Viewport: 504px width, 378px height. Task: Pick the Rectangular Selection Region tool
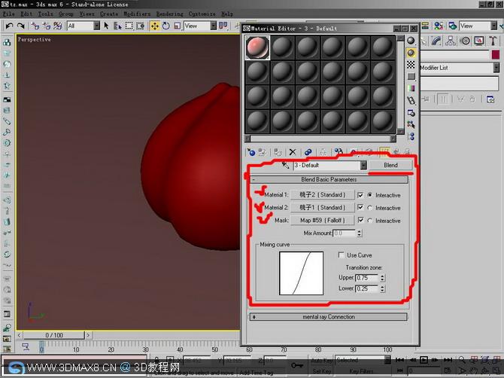coord(129,26)
